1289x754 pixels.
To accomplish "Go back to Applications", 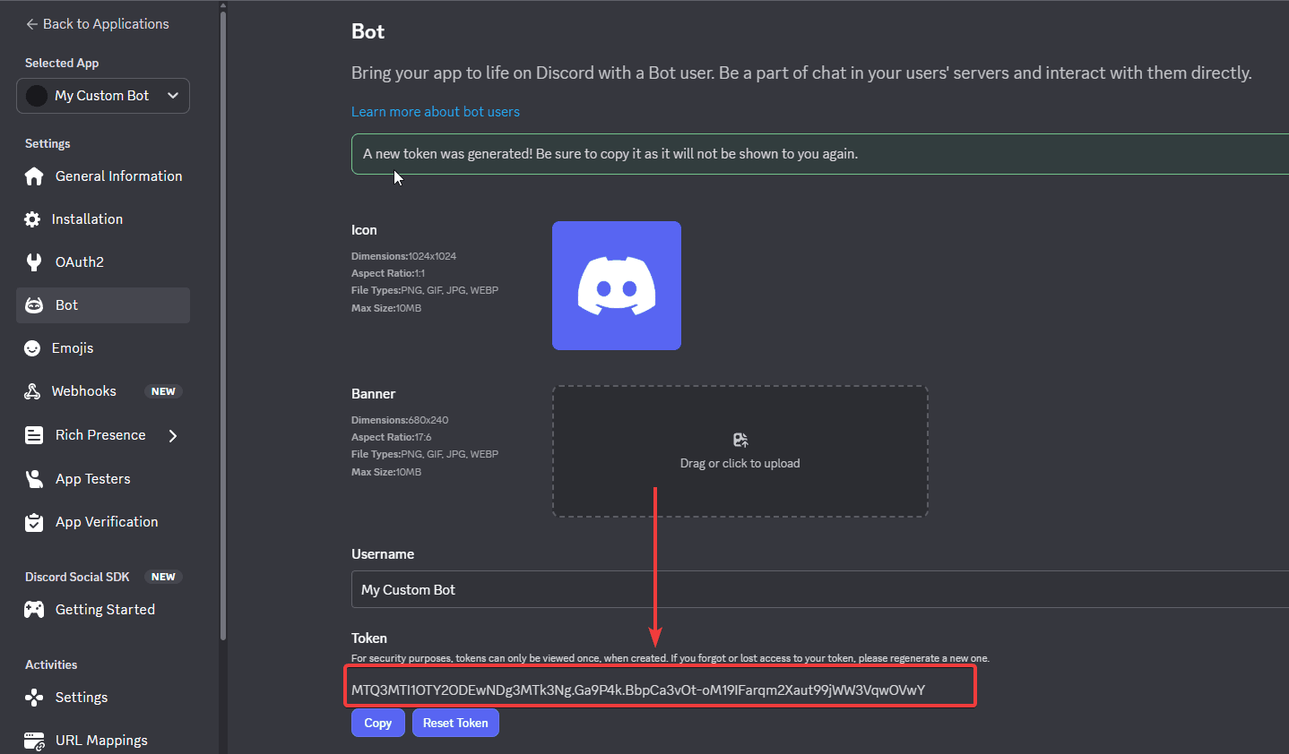I will click(x=97, y=24).
